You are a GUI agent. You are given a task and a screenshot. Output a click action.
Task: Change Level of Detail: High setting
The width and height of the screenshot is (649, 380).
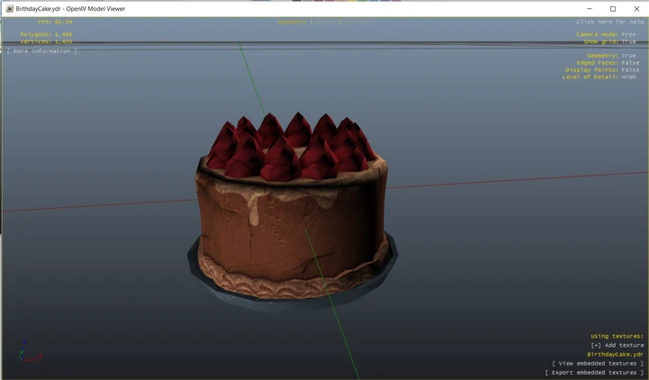click(x=599, y=77)
